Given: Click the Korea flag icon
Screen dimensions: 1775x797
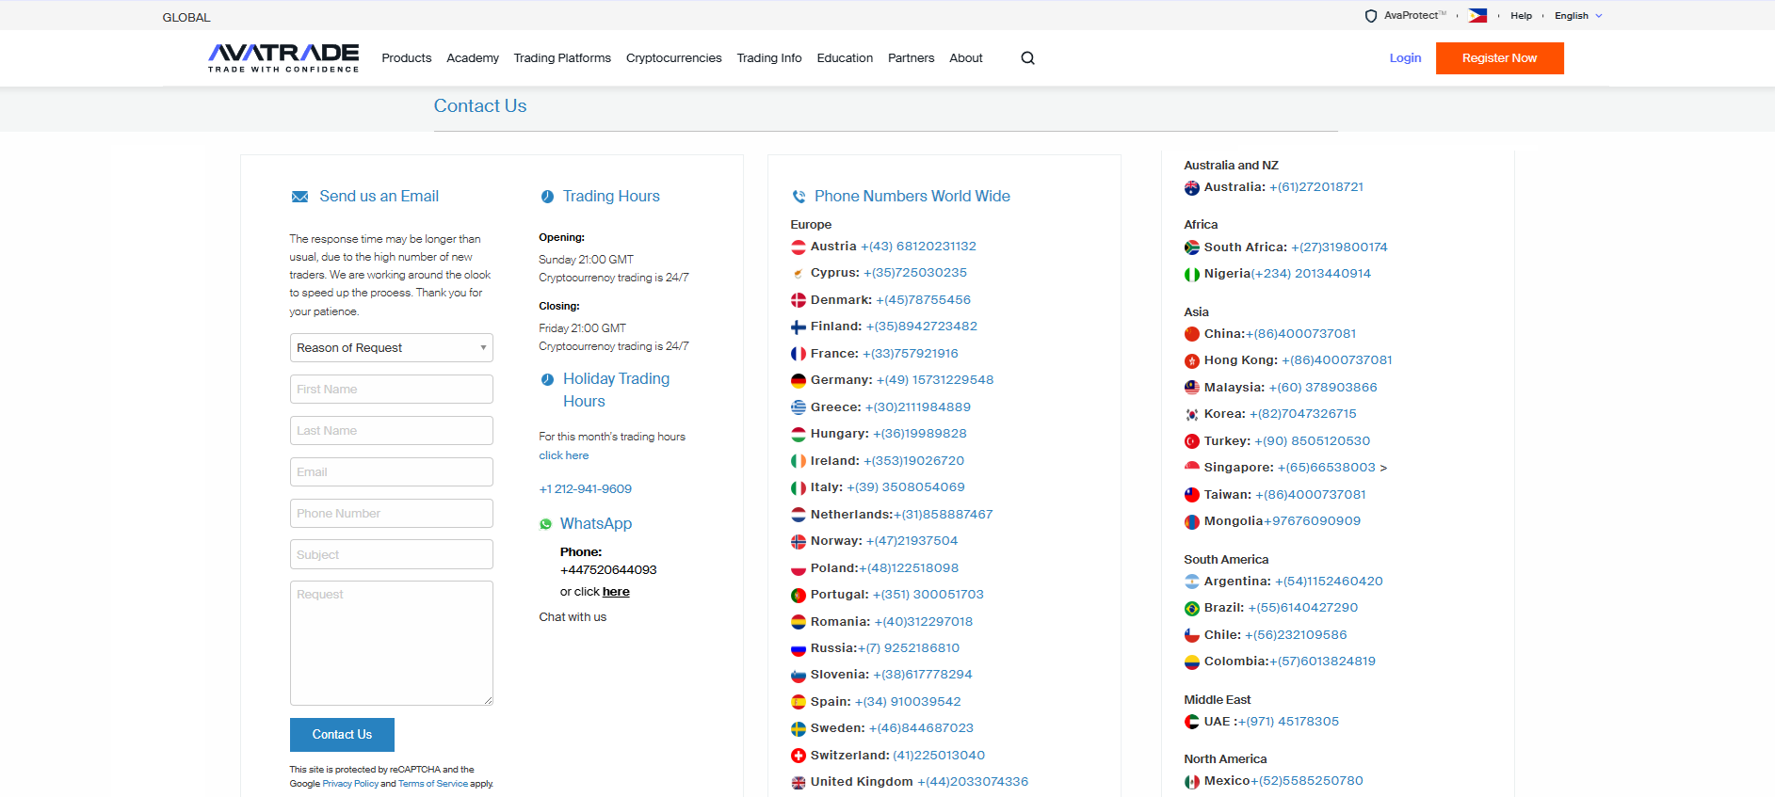Looking at the screenshot, I should point(1191,415).
